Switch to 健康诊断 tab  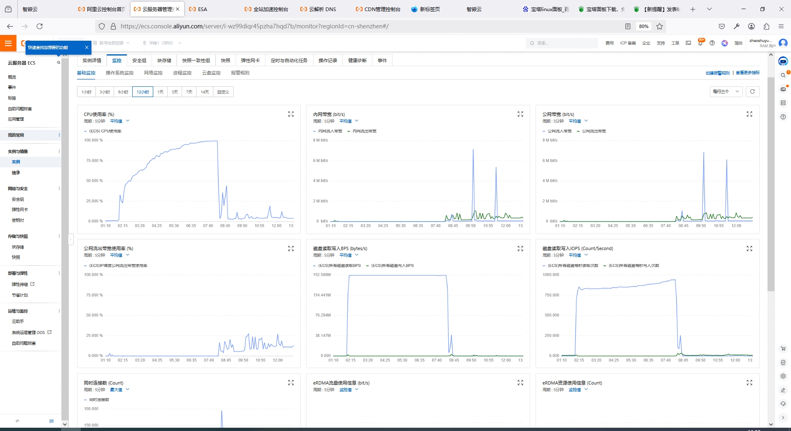click(x=357, y=60)
